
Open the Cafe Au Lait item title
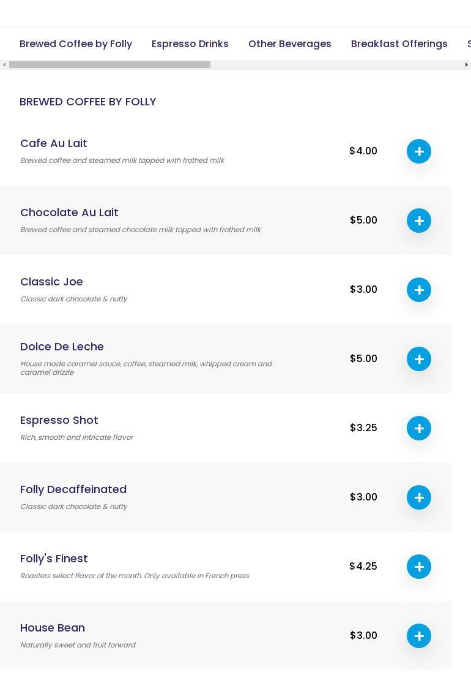tap(54, 143)
